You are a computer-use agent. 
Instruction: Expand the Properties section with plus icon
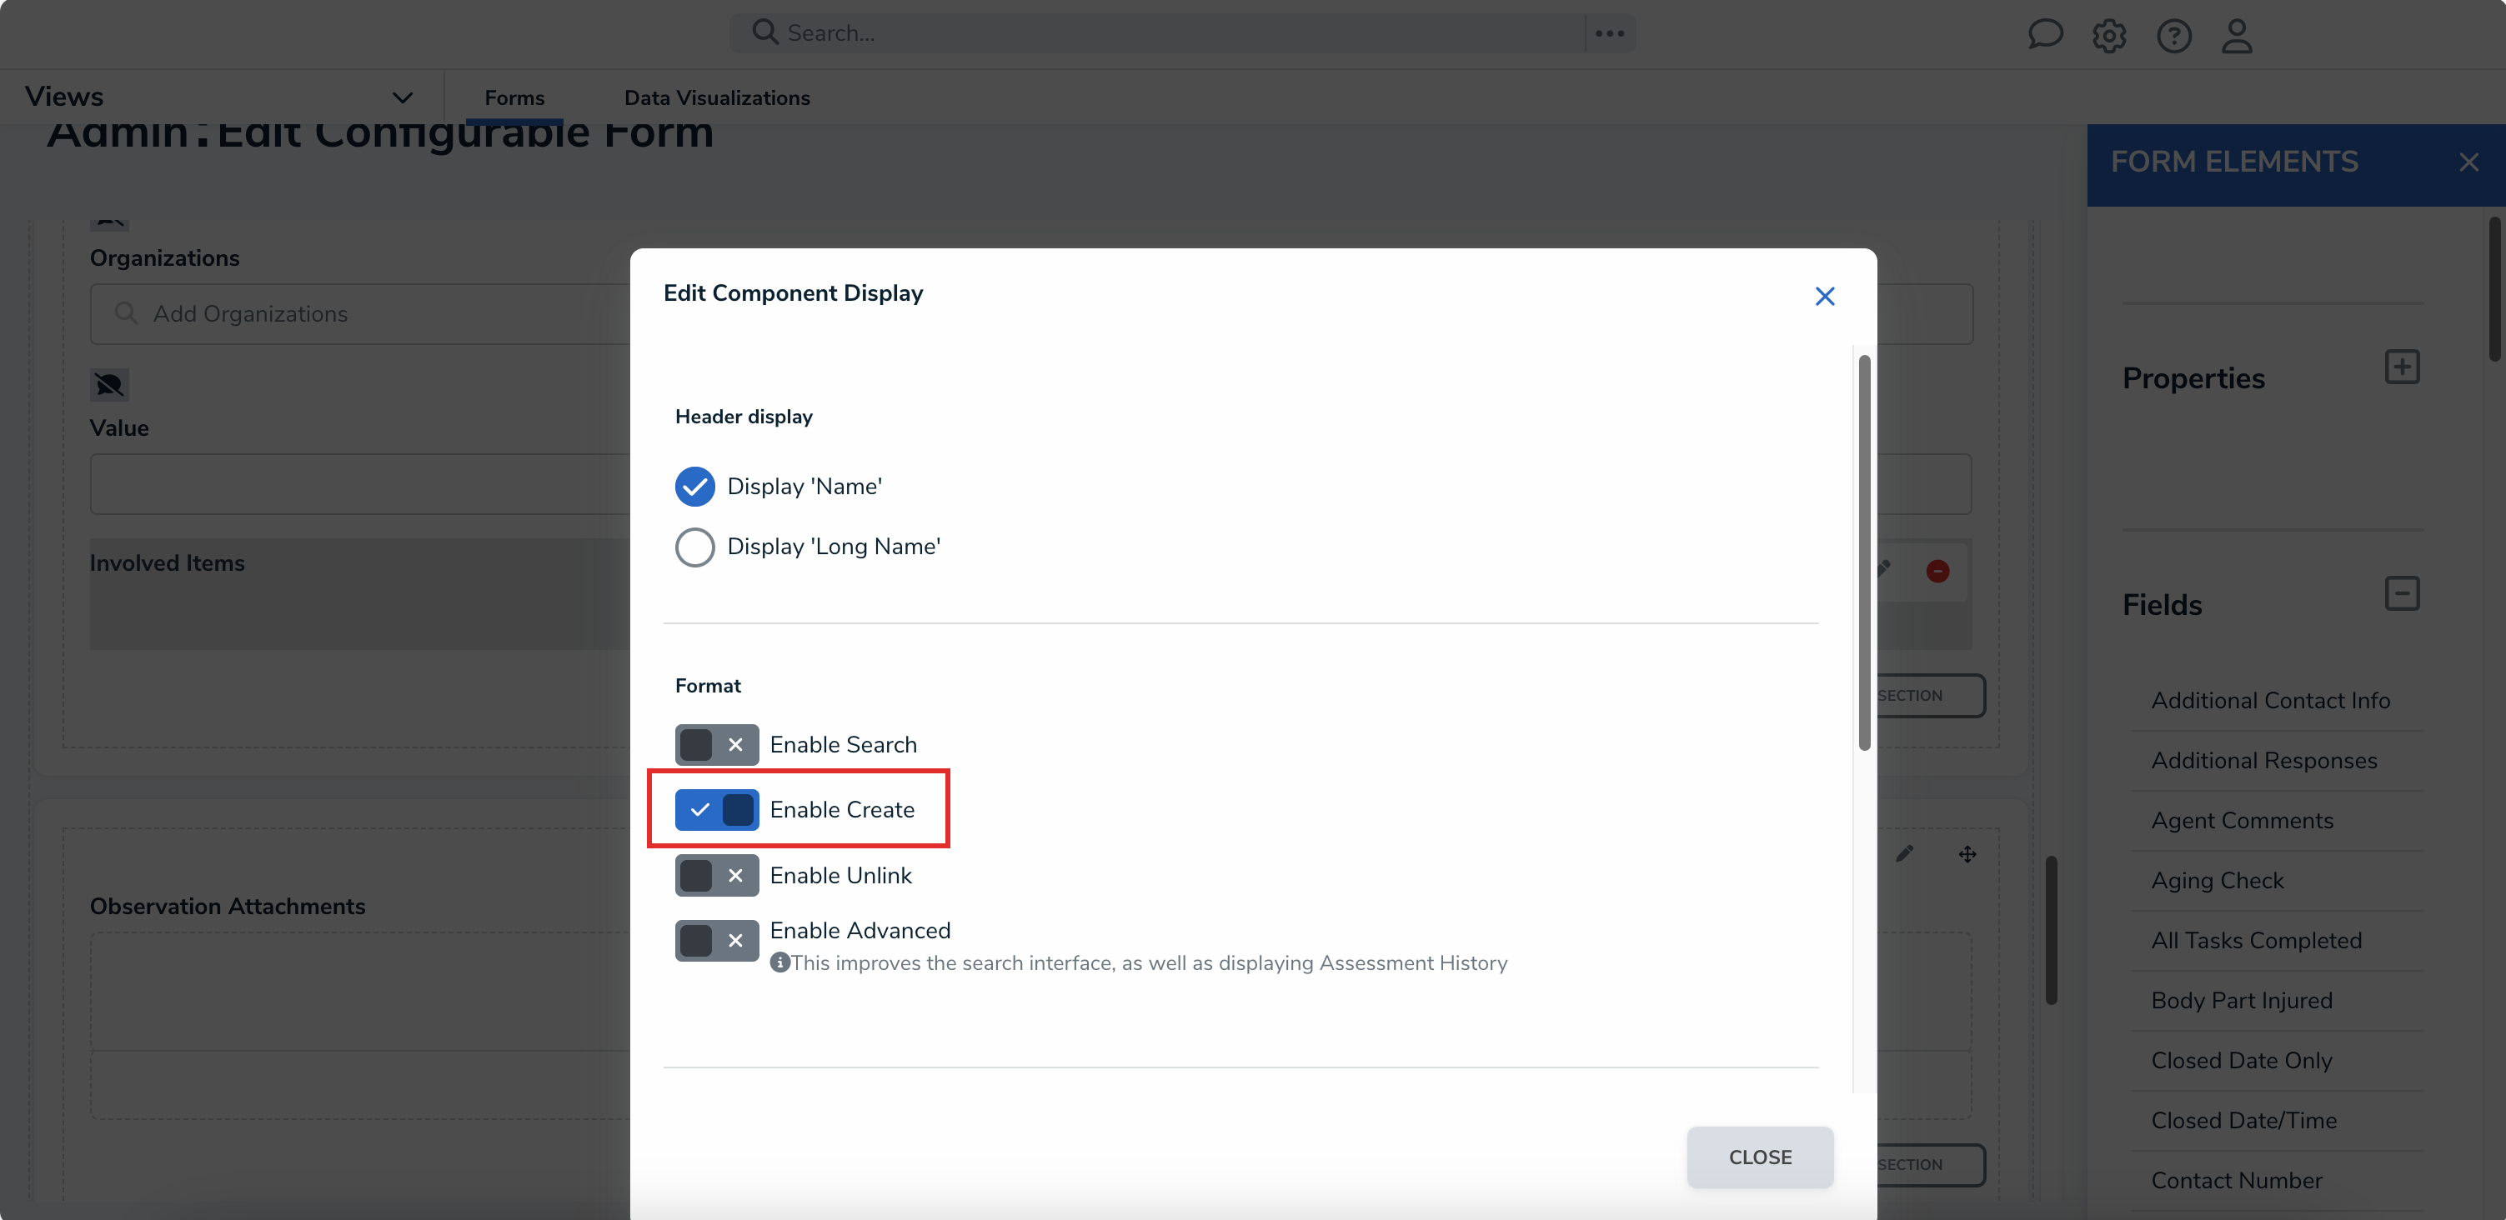point(2403,367)
